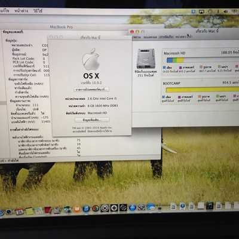Screen dimensions: 239x239
Task: Click the software update button under version 10.9.2
Action: (91, 90)
